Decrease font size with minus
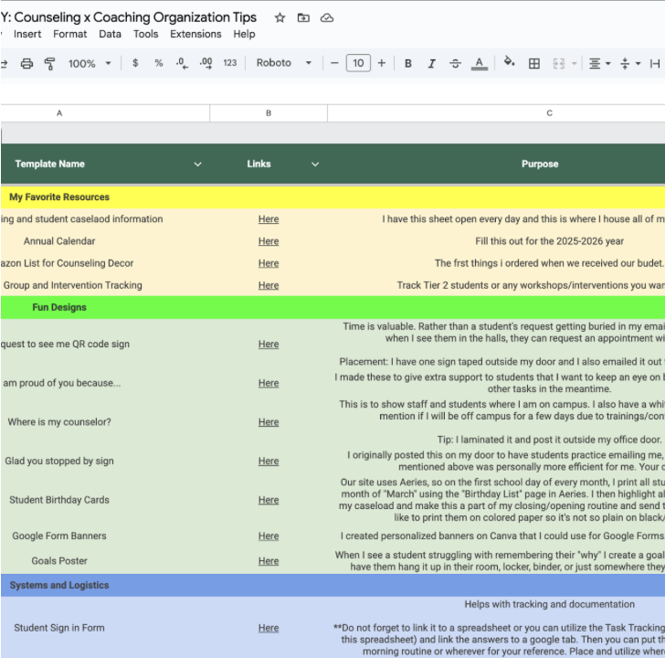 click(x=334, y=63)
